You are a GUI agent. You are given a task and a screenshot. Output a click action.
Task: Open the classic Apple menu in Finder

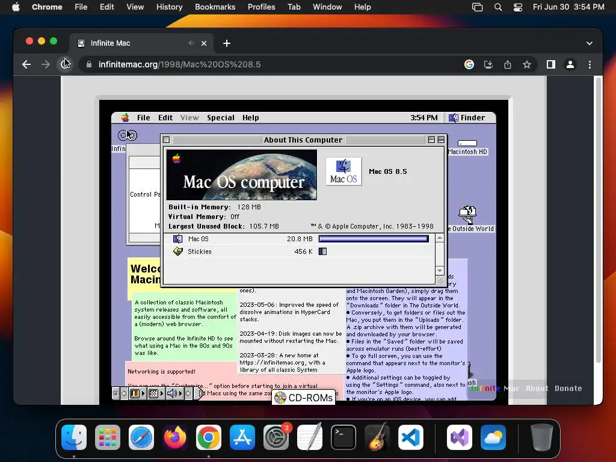point(125,117)
